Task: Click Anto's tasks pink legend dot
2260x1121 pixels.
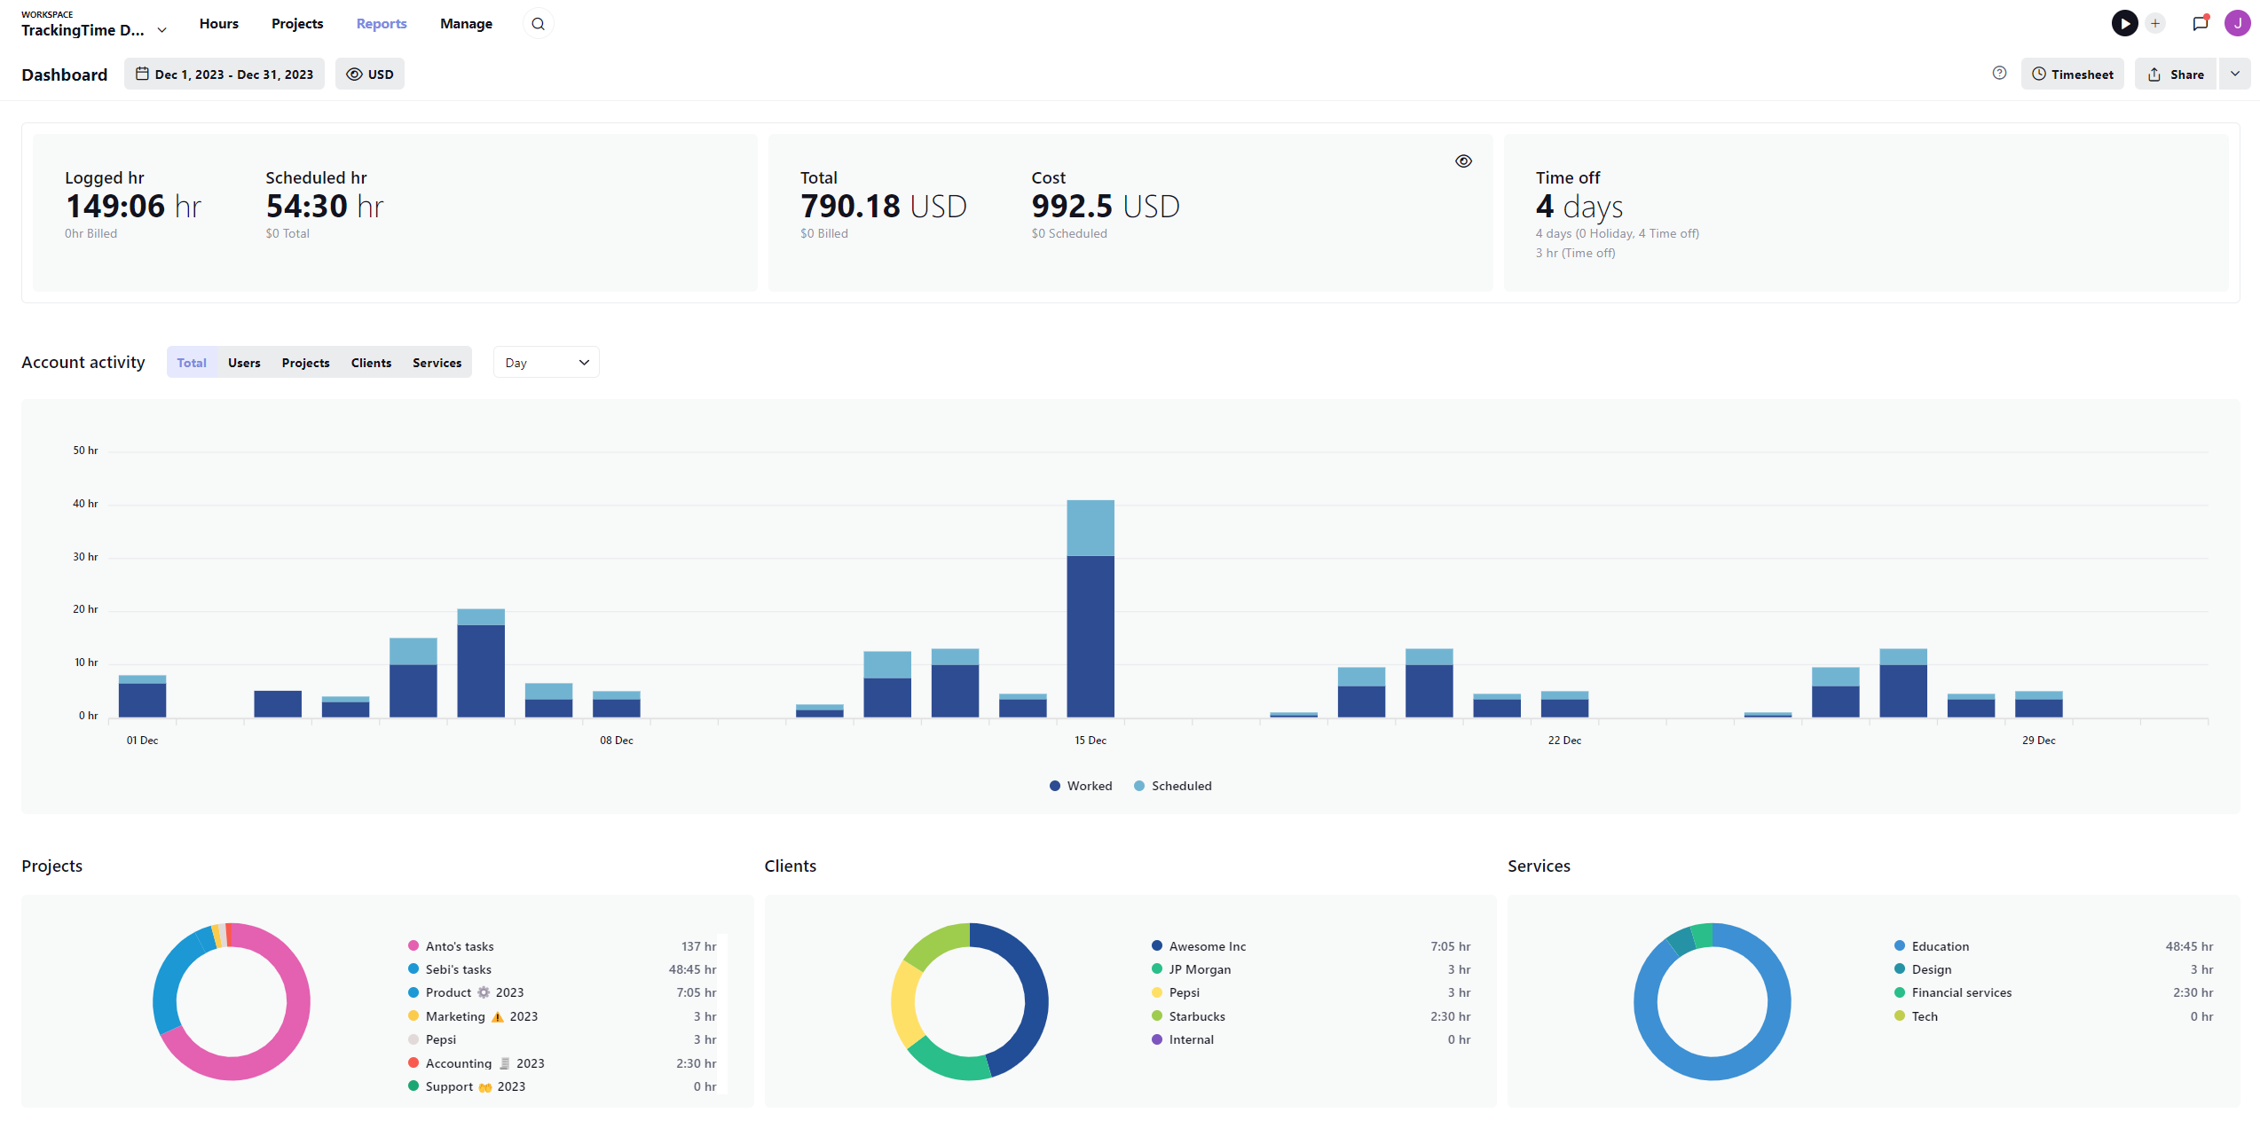Action: coord(413,945)
